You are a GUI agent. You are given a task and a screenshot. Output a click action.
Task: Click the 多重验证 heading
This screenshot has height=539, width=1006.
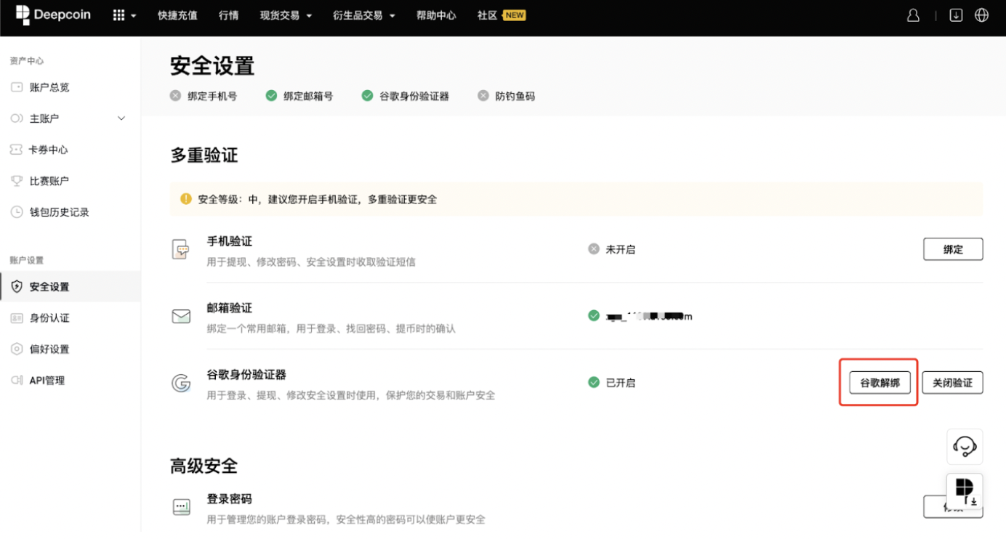pos(204,155)
